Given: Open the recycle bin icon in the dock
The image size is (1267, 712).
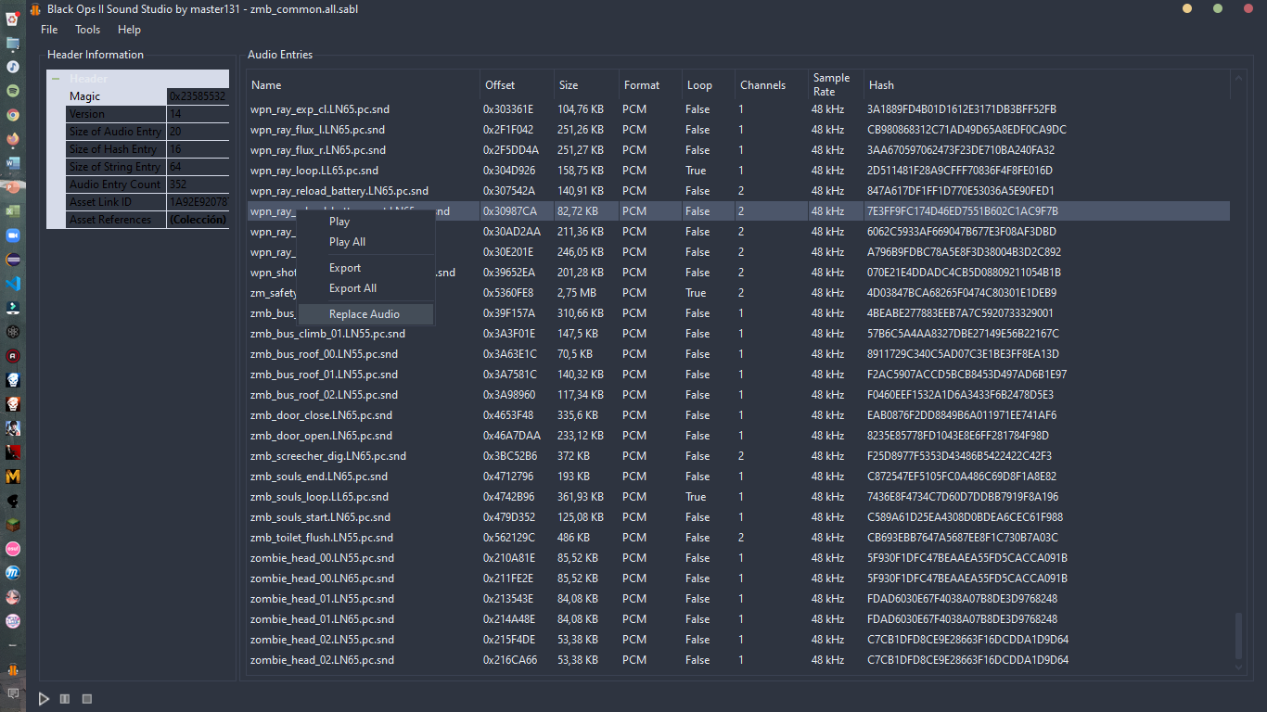Looking at the screenshot, I should [13, 19].
